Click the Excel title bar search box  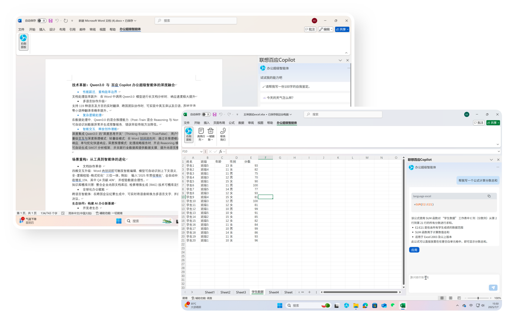[x=343, y=114]
